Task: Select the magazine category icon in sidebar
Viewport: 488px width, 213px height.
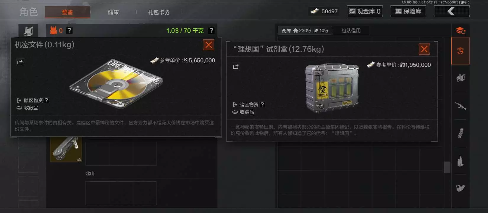Action: [x=460, y=133]
